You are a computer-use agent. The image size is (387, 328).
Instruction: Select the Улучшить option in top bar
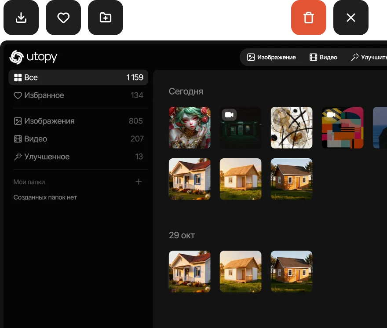[x=369, y=57]
